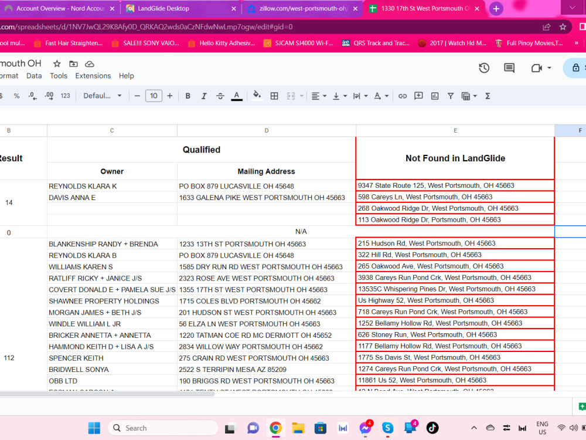The image size is (586, 440).
Task: Select cell 598 Careys Ln address
Action: (455, 197)
